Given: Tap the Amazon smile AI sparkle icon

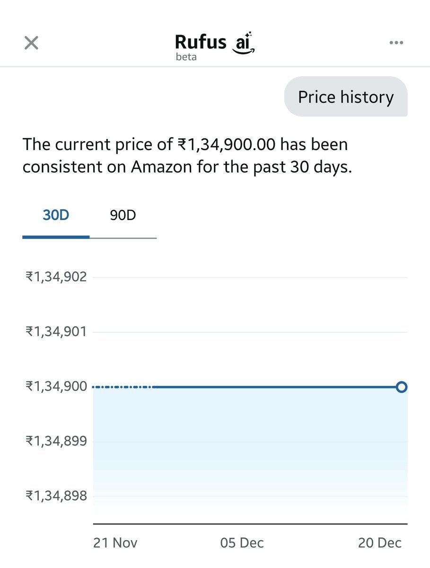Looking at the screenshot, I should pyautogui.click(x=244, y=42).
